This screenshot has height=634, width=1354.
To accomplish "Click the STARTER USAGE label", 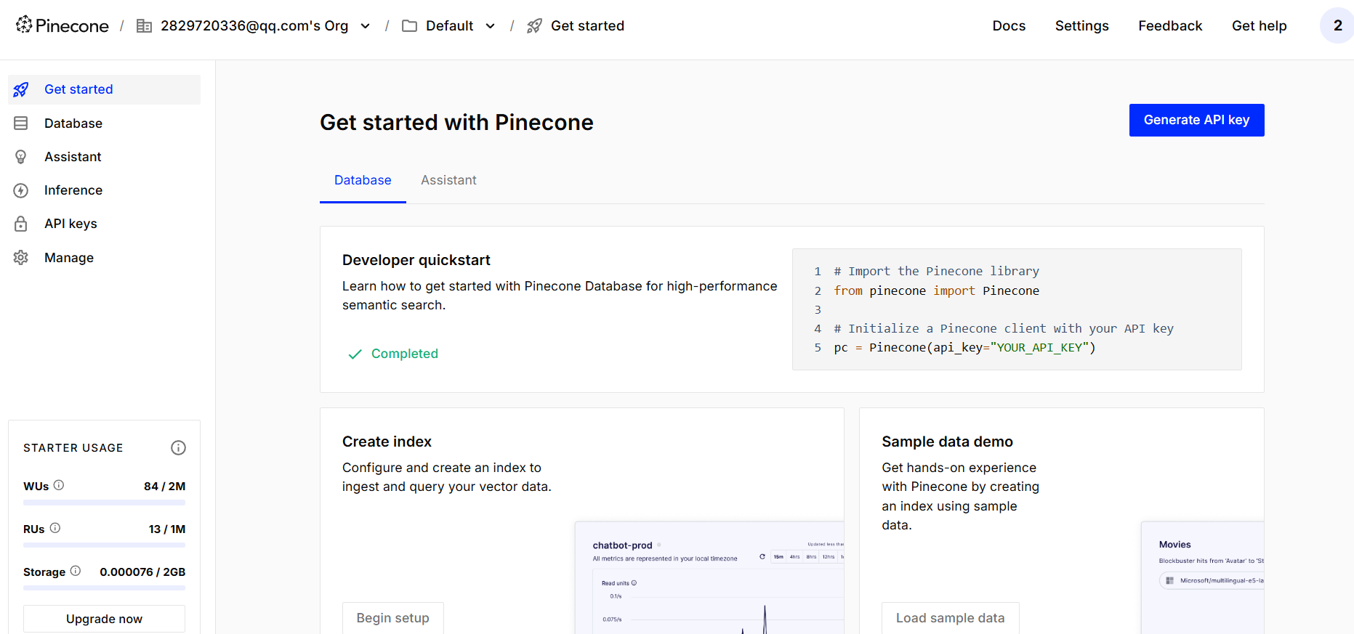I will pos(73,448).
